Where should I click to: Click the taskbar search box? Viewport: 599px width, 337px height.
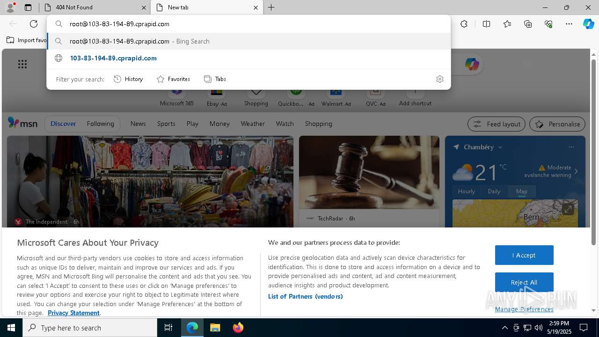pyautogui.click(x=90, y=328)
